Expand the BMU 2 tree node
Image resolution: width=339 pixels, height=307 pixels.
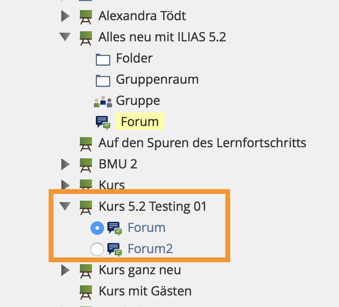coord(65,165)
